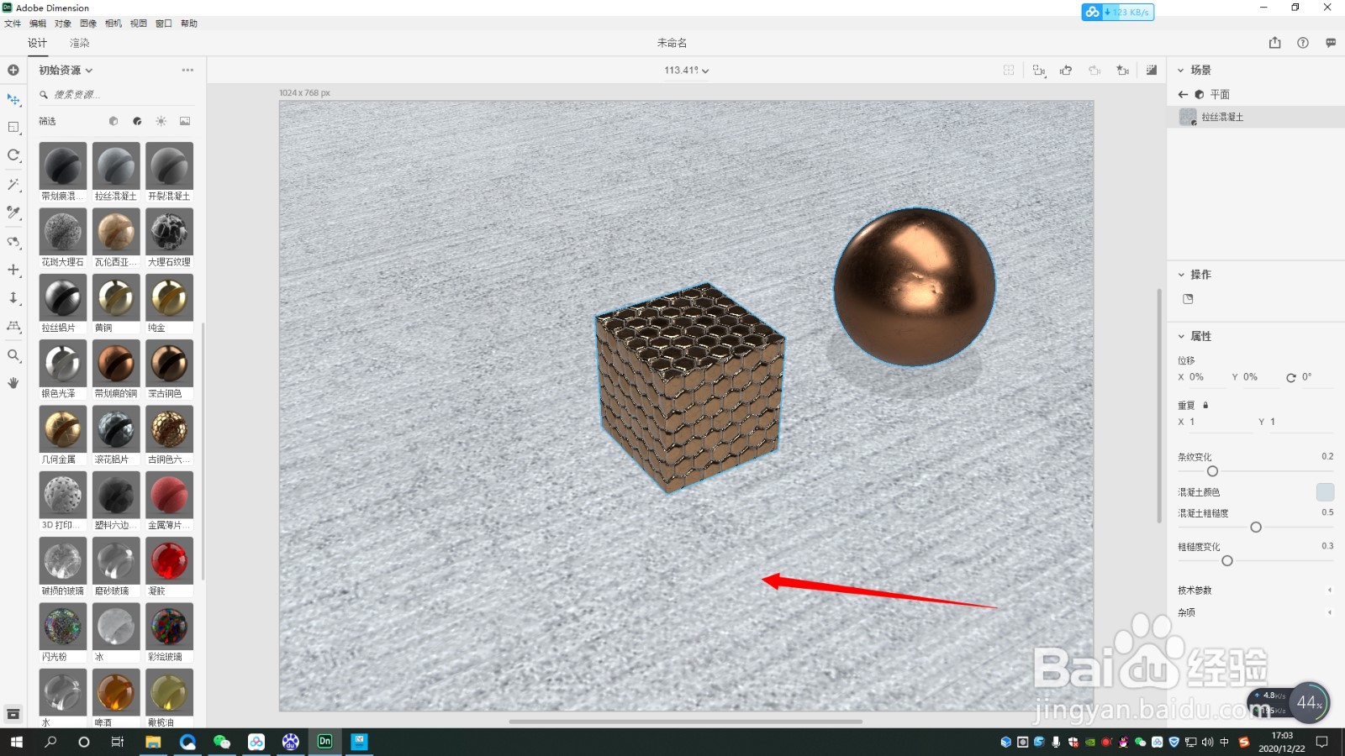Choose the Orbit camera tool
The width and height of the screenshot is (1345, 756).
tap(13, 242)
